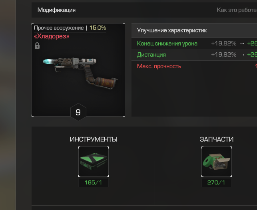Click the padlock icon under «Хладорез»
Image resolution: width=257 pixels, height=210 pixels.
37,46
